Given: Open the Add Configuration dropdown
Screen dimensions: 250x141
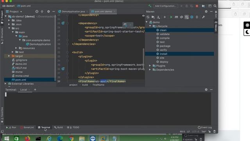Looking at the screenshot, I should coord(166,6).
